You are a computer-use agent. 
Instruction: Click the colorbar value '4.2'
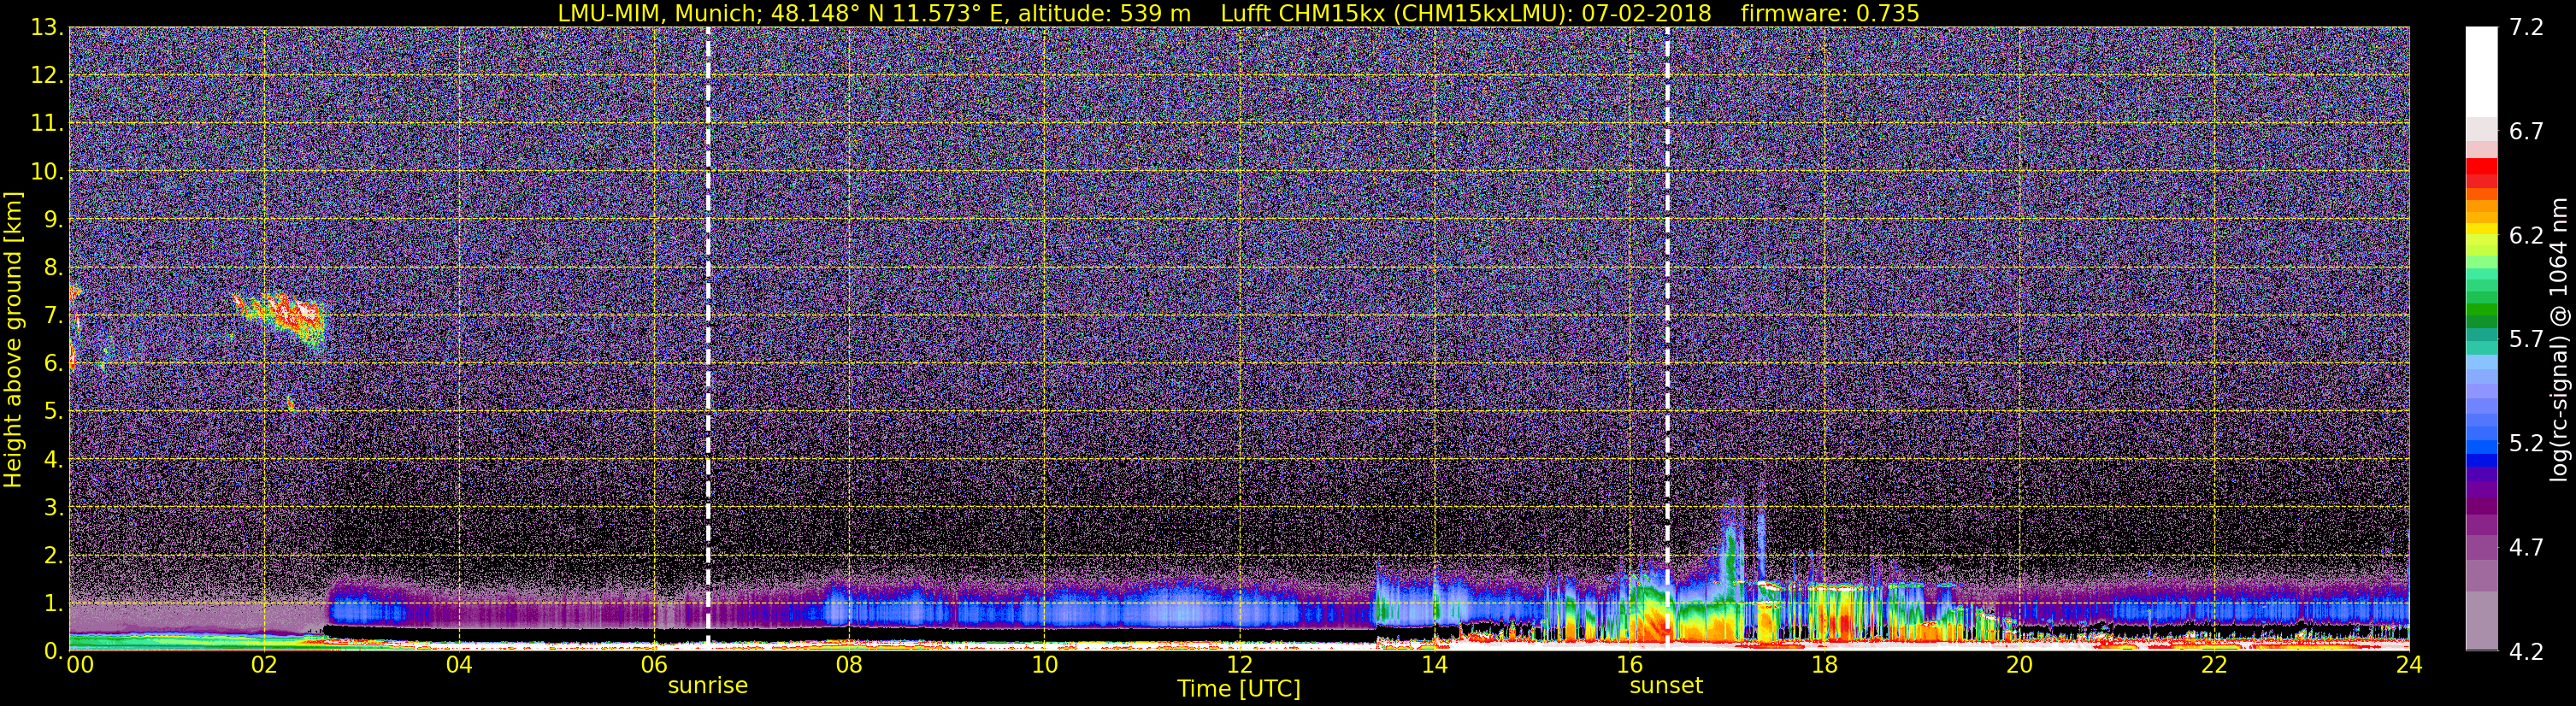coord(2526,652)
